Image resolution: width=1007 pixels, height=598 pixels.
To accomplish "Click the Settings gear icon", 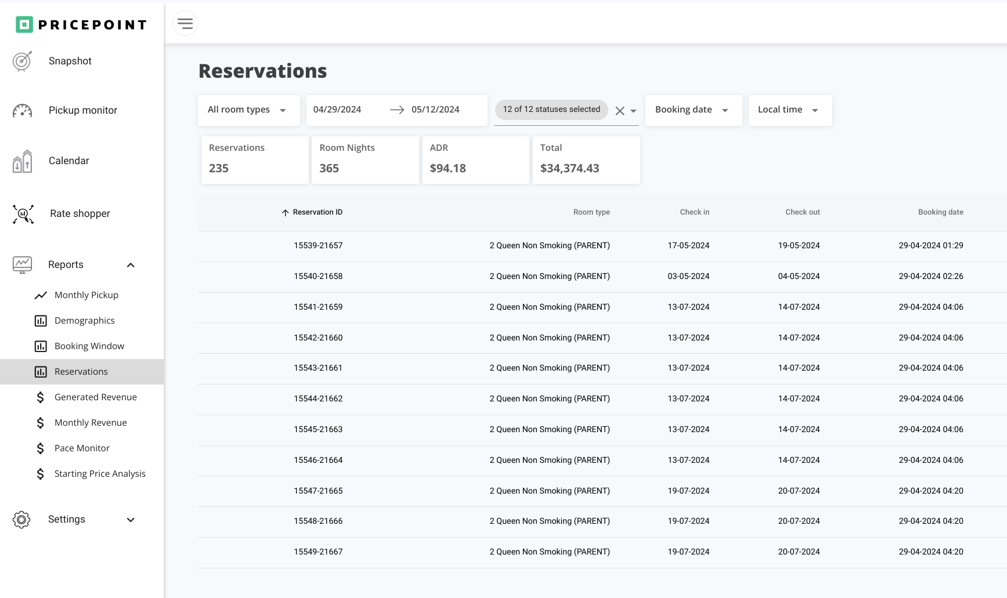I will 21,520.
